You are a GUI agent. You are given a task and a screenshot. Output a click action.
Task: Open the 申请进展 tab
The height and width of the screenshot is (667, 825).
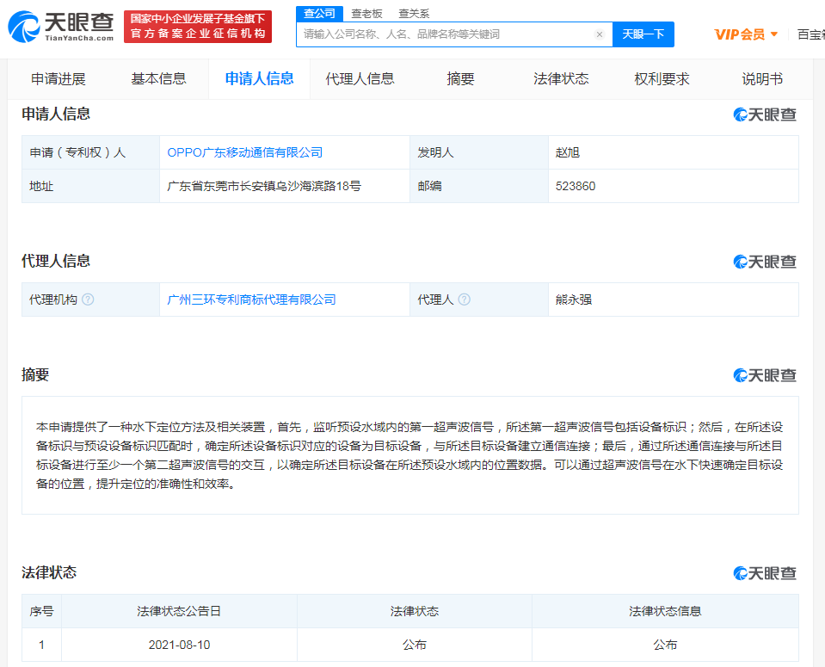click(x=58, y=77)
